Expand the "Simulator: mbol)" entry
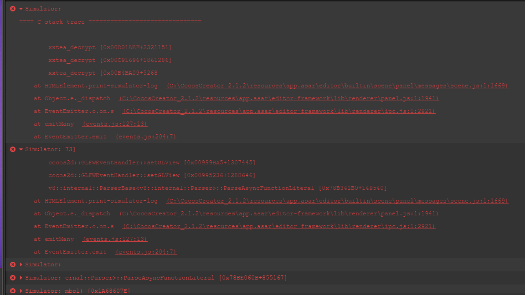525x295 pixels. click(21, 290)
